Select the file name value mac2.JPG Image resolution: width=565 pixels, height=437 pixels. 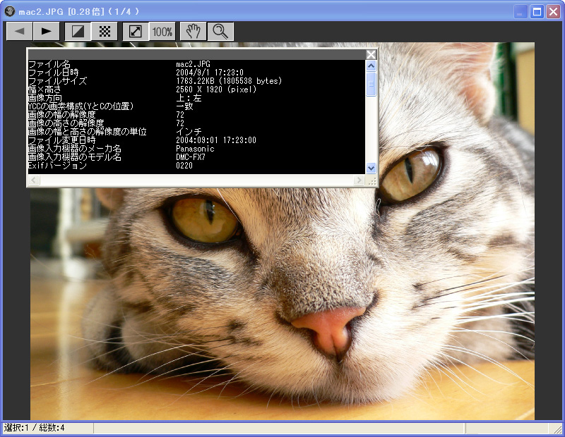(x=195, y=64)
